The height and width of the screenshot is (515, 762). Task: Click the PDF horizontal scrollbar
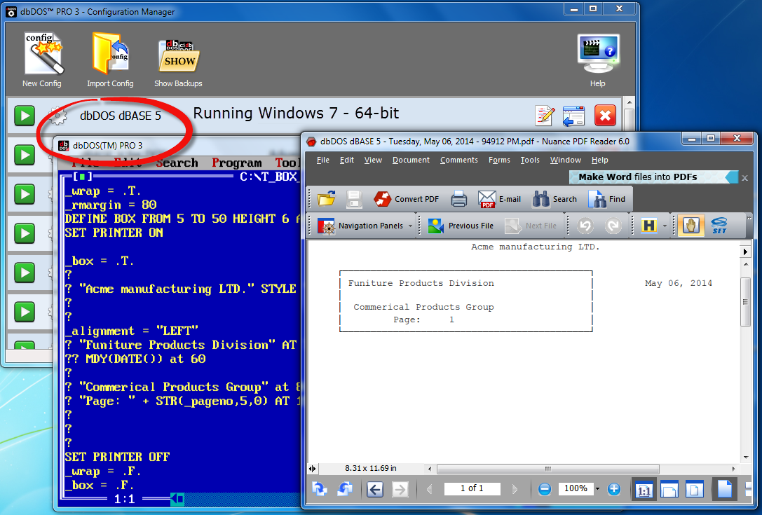tap(547, 469)
